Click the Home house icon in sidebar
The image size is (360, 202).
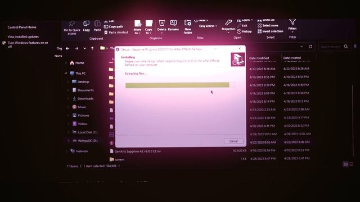pos(72,63)
